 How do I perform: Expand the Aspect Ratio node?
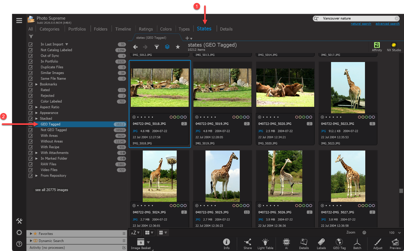[37, 107]
